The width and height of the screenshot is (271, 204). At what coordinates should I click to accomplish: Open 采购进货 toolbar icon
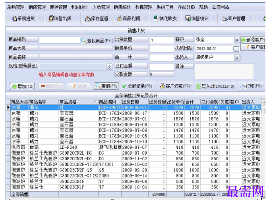[14, 19]
